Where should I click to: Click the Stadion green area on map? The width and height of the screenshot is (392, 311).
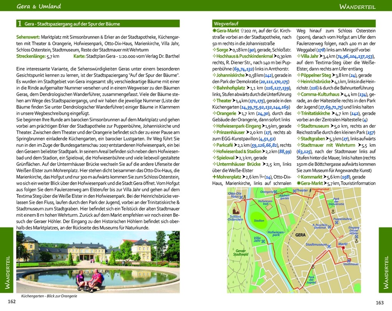[259, 219]
